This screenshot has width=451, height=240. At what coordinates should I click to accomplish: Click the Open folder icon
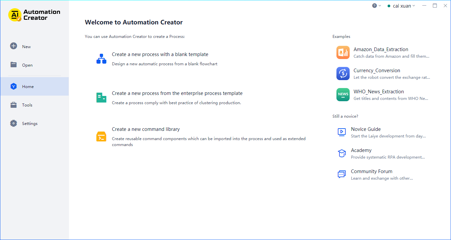click(x=14, y=65)
